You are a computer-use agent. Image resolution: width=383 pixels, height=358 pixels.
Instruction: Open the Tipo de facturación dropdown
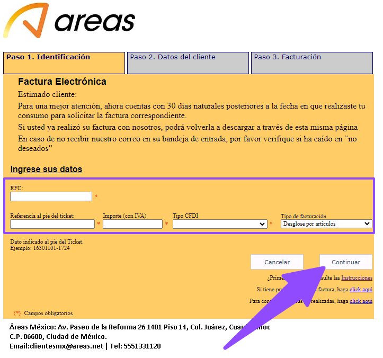coord(326,224)
